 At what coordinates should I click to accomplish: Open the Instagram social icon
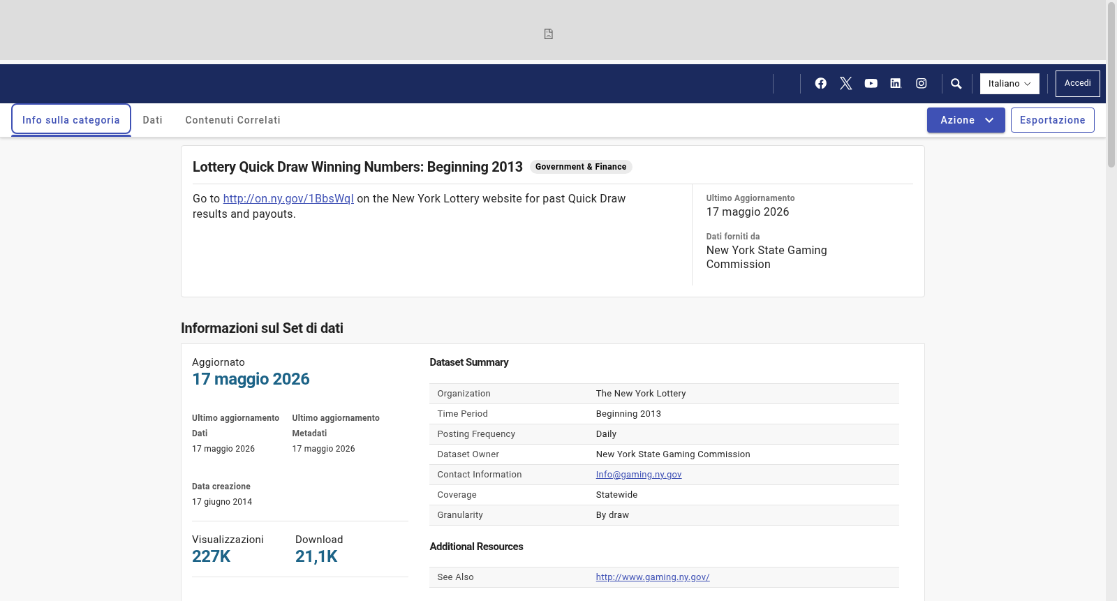922,83
